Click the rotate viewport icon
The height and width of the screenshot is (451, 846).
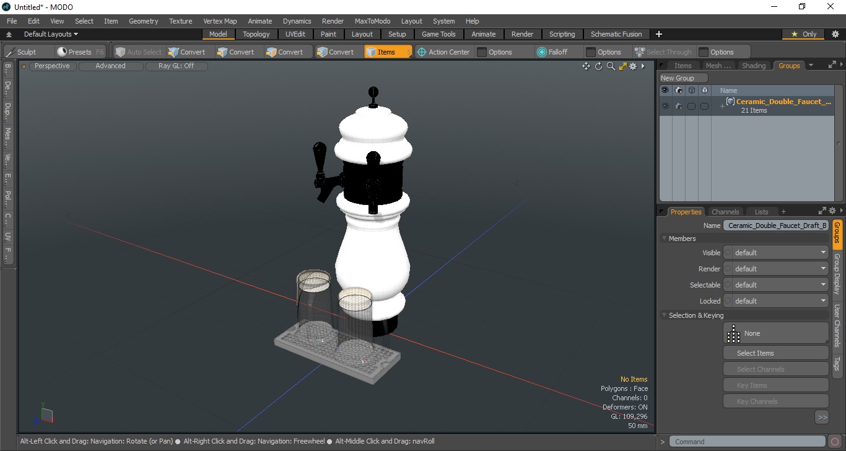599,66
